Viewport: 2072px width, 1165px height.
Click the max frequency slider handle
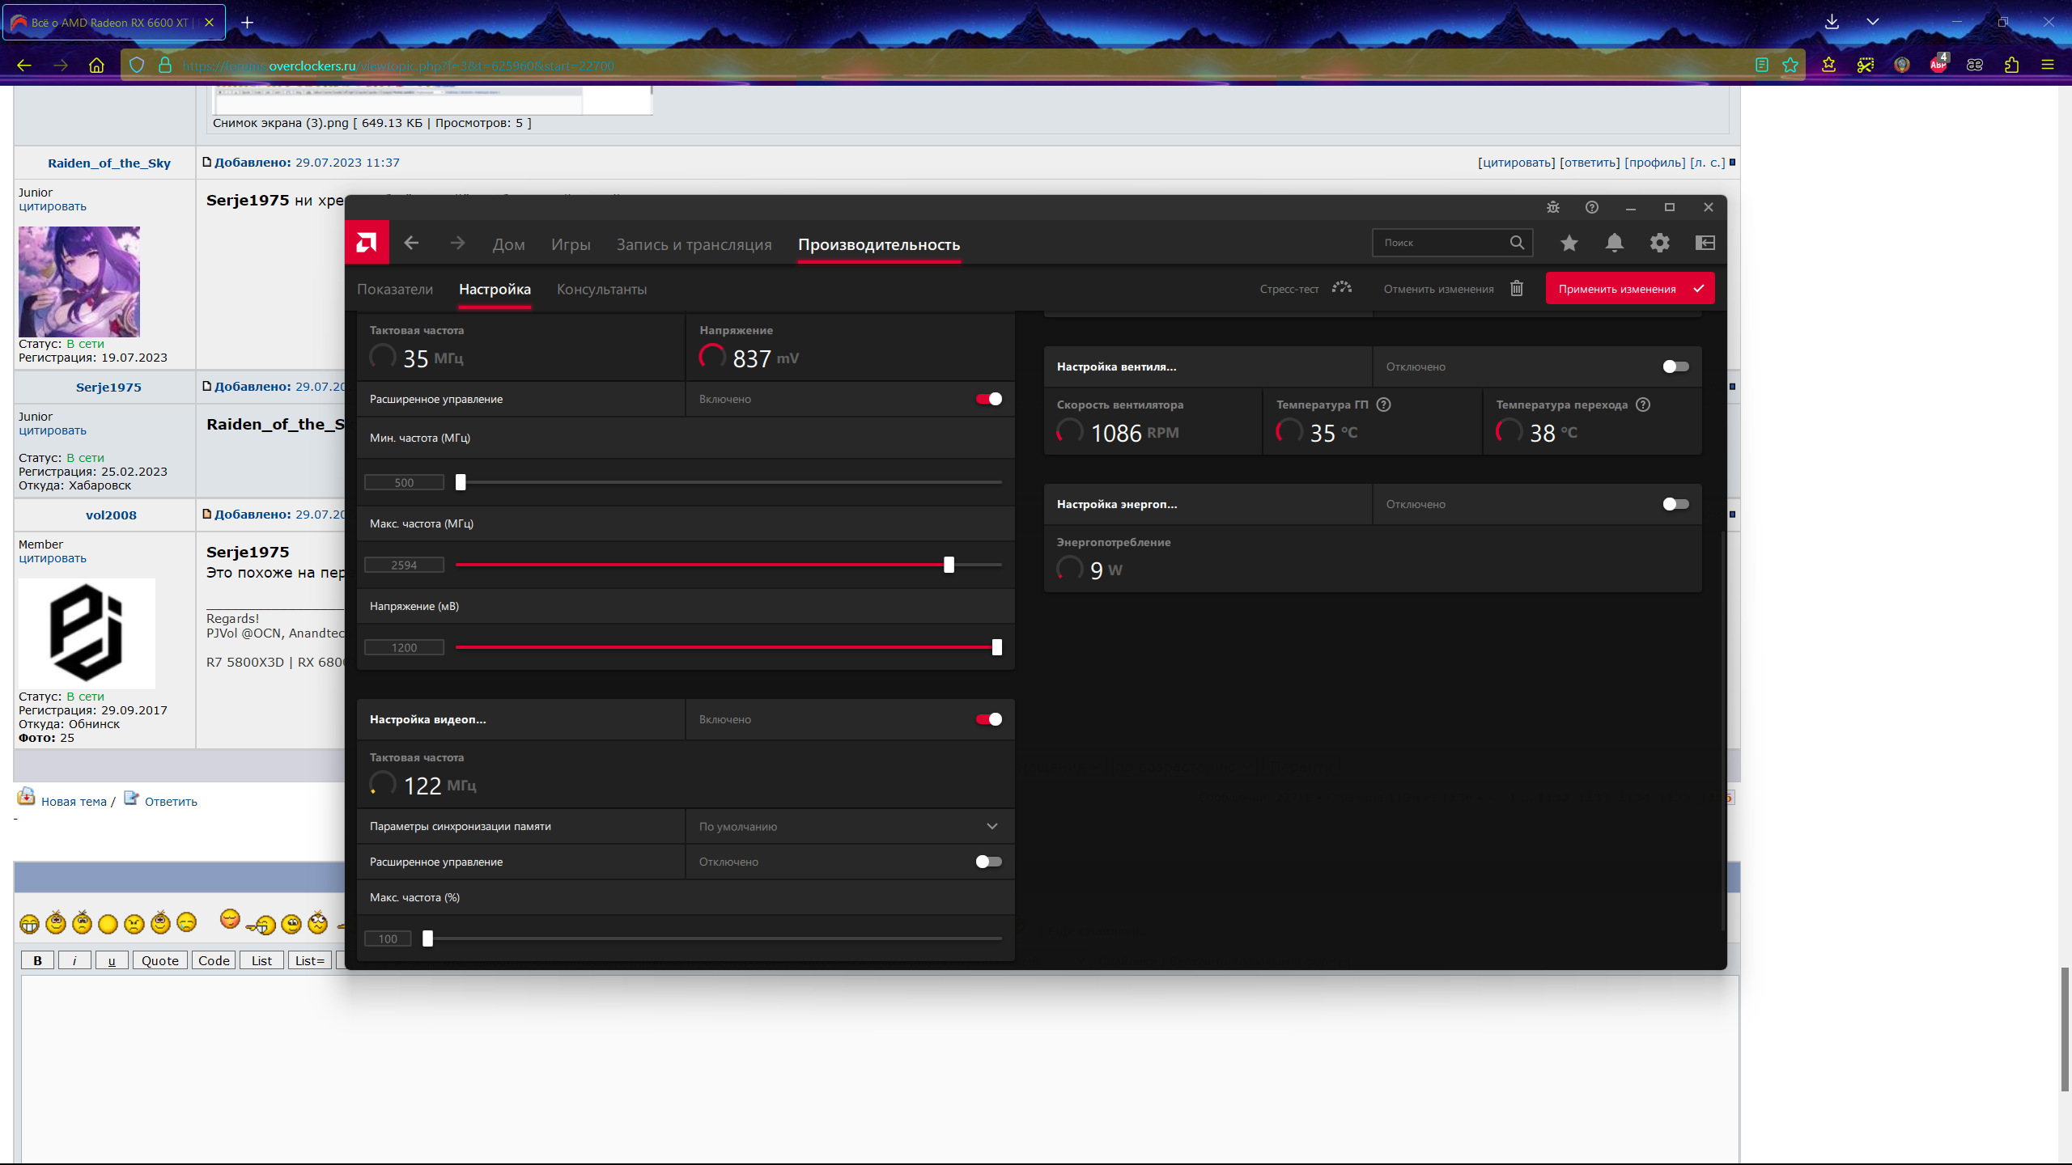point(949,565)
